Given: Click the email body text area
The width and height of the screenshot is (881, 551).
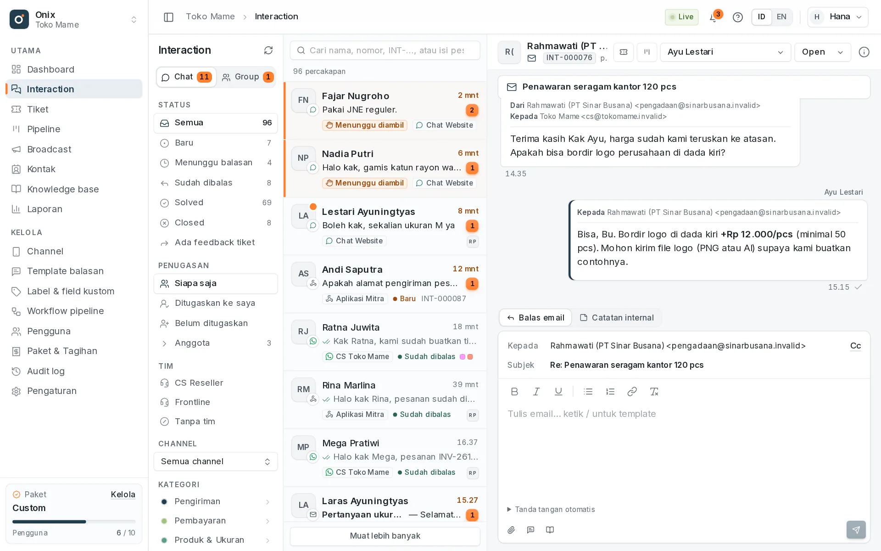Looking at the screenshot, I should tap(684, 452).
